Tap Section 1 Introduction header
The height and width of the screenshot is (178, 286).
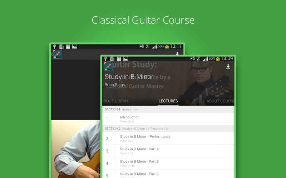(x=168, y=109)
